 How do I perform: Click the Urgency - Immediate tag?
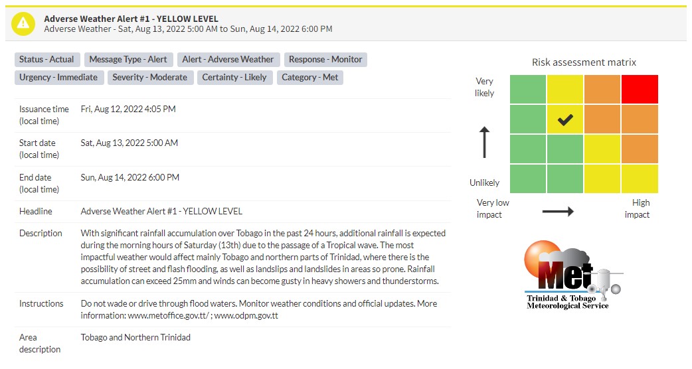58,78
